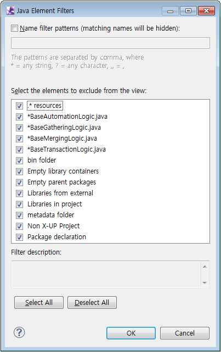Click the filter description scroll-down arrow
The image size is (221, 352).
click(205, 282)
